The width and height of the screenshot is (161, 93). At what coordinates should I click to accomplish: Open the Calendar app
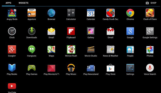coord(91,13)
